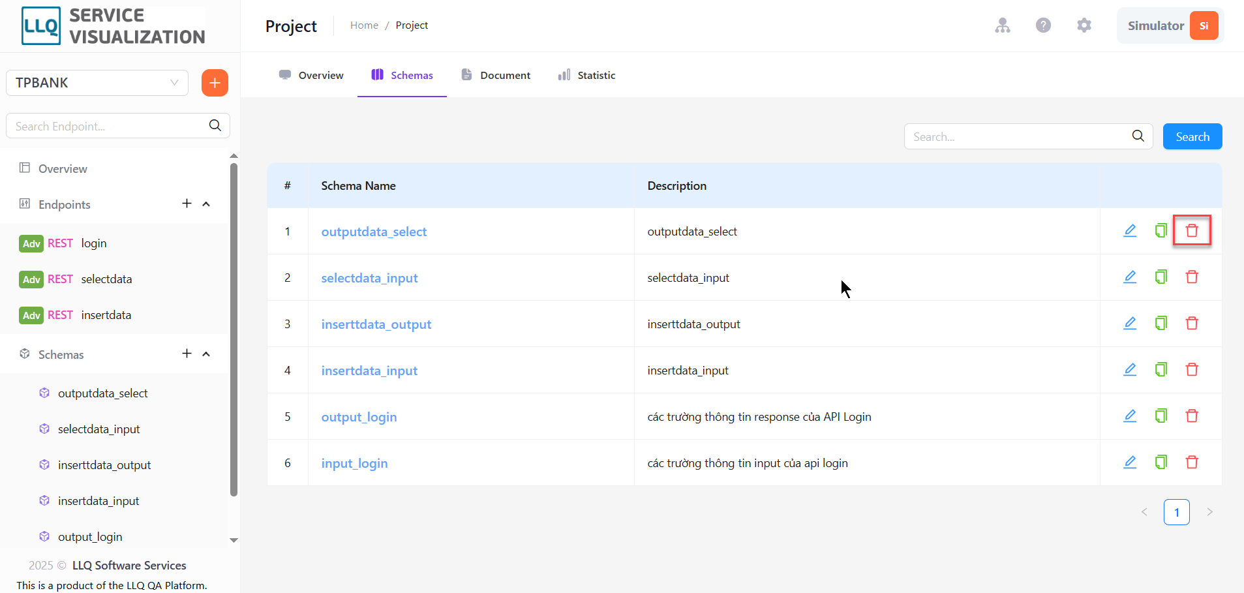Delete the outputdata_select schema
Image resolution: width=1244 pixels, height=593 pixels.
pyautogui.click(x=1192, y=230)
